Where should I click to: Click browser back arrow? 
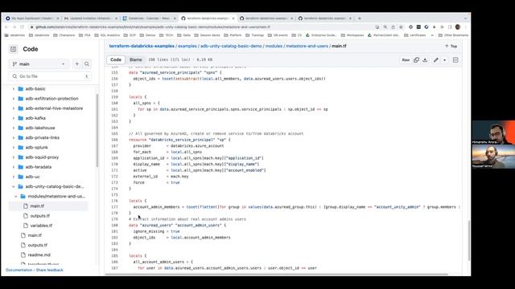(x=6, y=26)
